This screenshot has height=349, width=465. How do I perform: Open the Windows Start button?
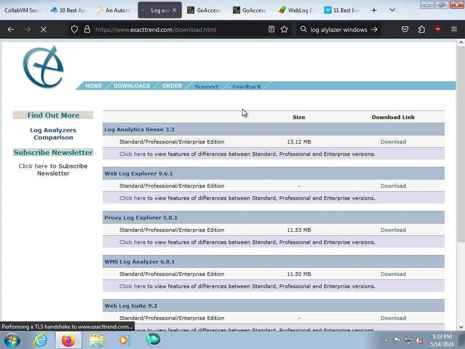pyautogui.click(x=12, y=340)
